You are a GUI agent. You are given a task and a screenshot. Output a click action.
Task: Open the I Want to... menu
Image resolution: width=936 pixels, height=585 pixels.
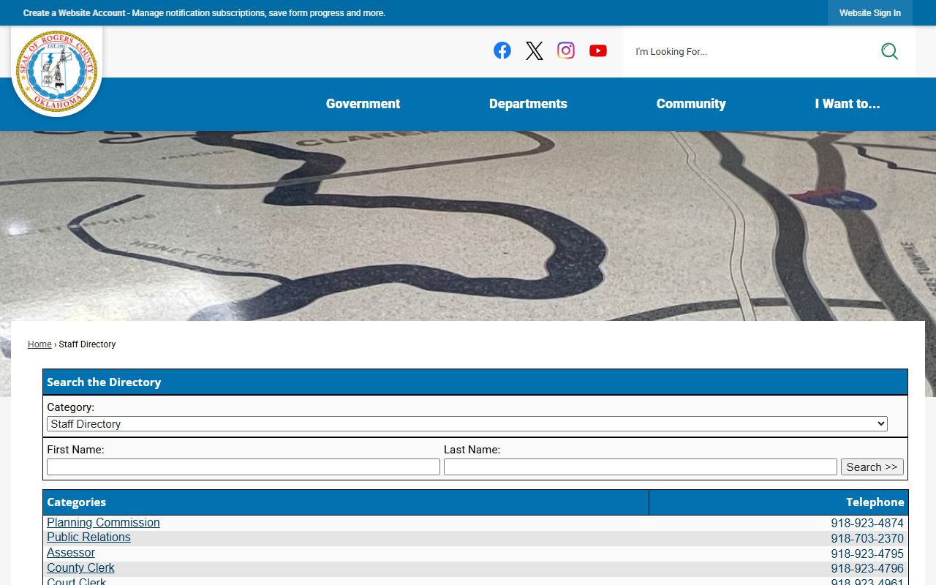coord(848,104)
